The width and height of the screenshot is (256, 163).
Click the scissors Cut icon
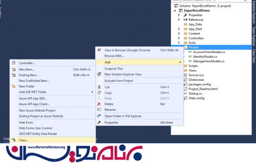click(x=99, y=87)
